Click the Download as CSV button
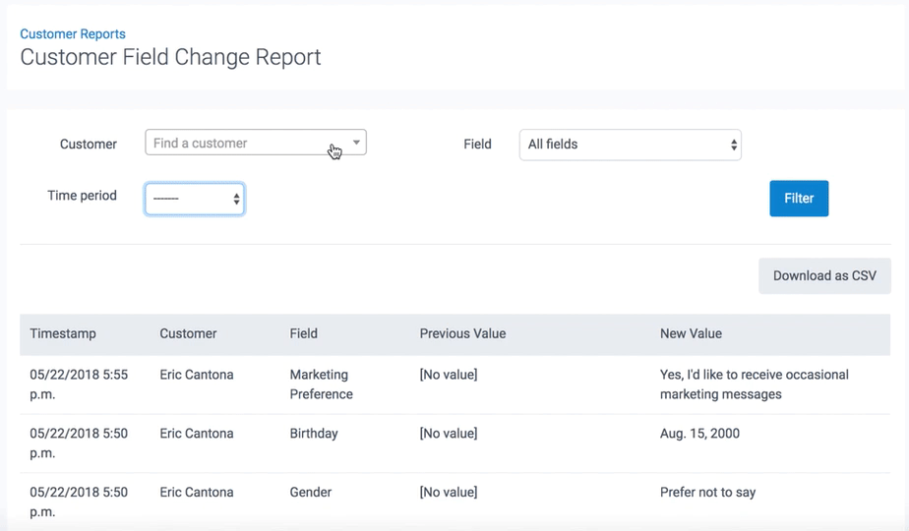909x531 pixels. click(823, 276)
